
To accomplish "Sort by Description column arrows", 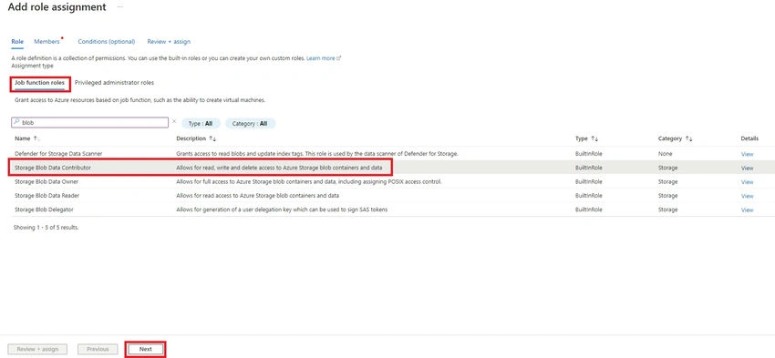I will (x=213, y=138).
